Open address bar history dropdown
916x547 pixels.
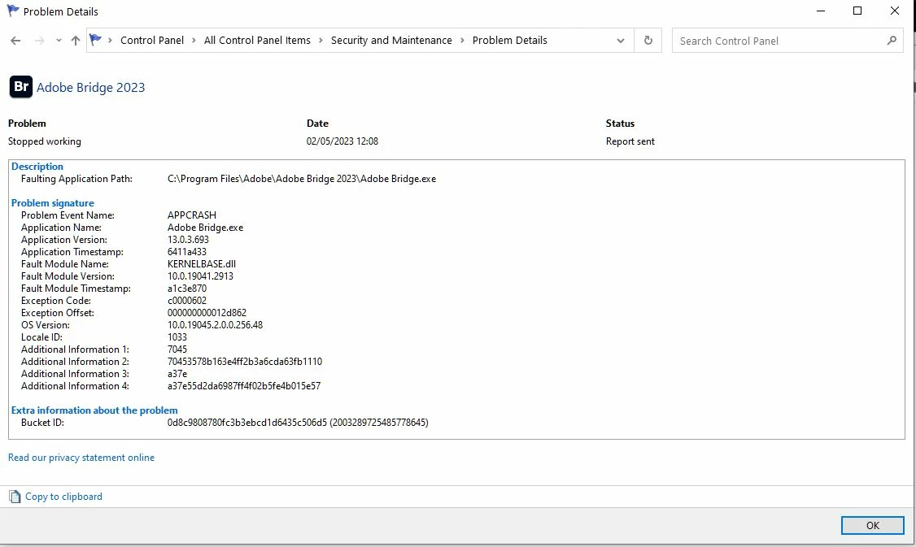(621, 41)
